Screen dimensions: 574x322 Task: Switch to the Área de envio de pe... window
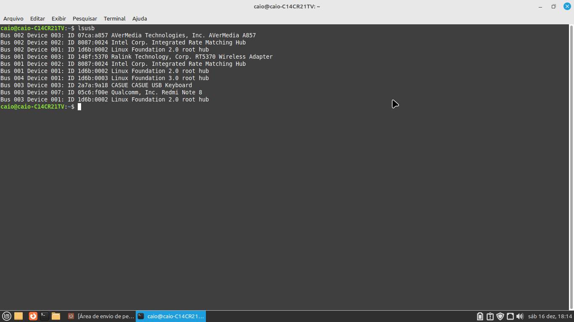click(x=101, y=316)
